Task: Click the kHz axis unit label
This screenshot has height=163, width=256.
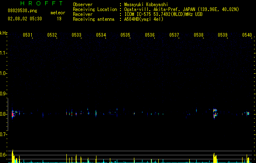Action: 4,33
